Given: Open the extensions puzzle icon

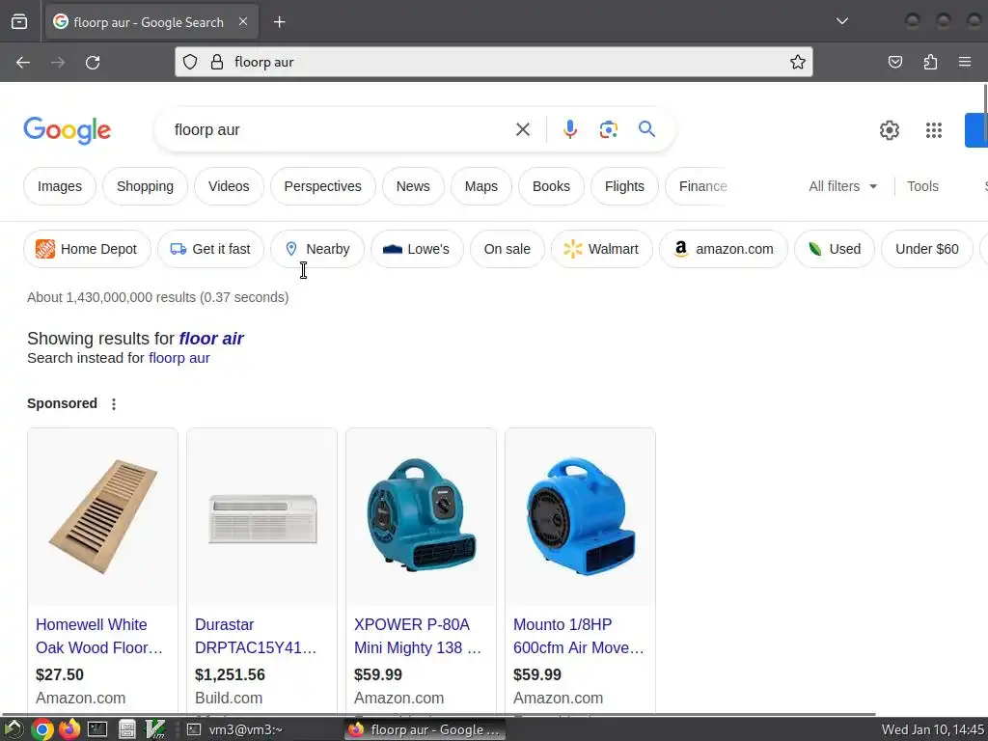Looking at the screenshot, I should 930,62.
